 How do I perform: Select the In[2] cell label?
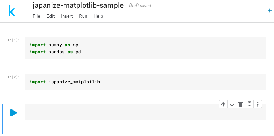pyautogui.click(x=14, y=77)
